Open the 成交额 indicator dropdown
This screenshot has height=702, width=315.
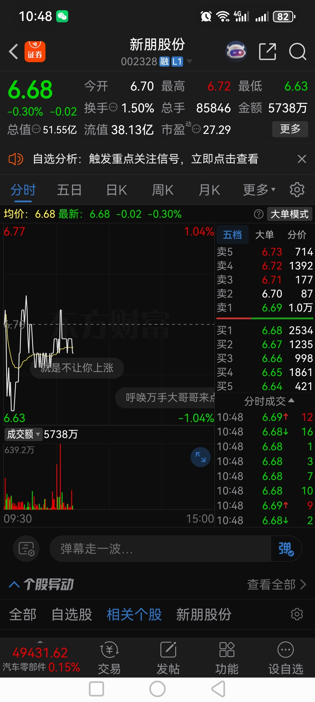(23, 434)
